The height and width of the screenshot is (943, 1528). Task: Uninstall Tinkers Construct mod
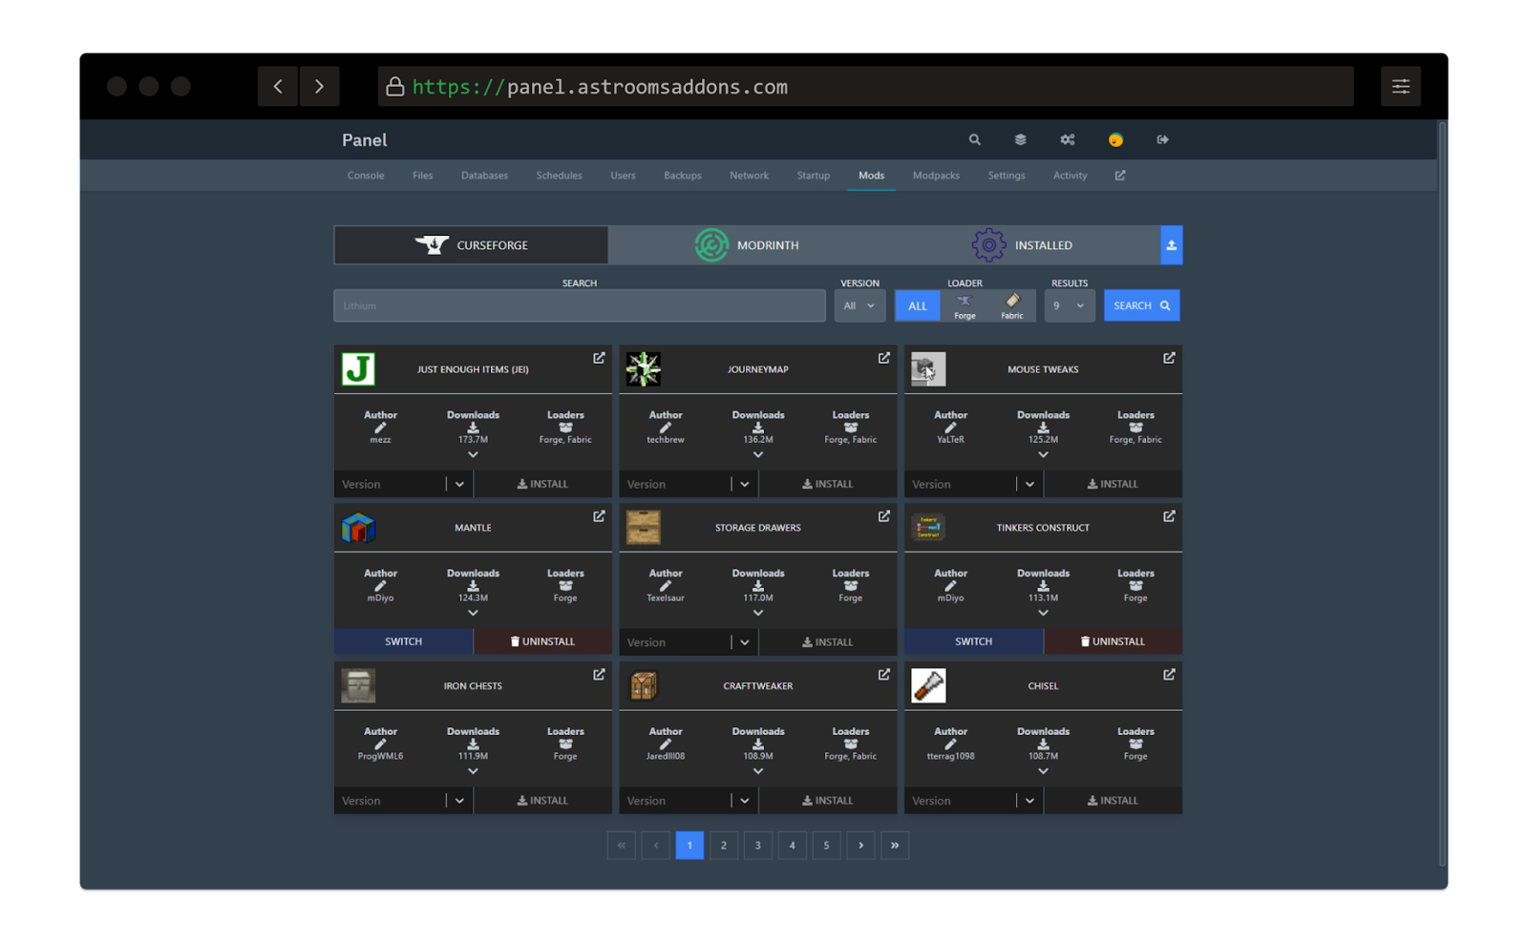(x=1113, y=642)
